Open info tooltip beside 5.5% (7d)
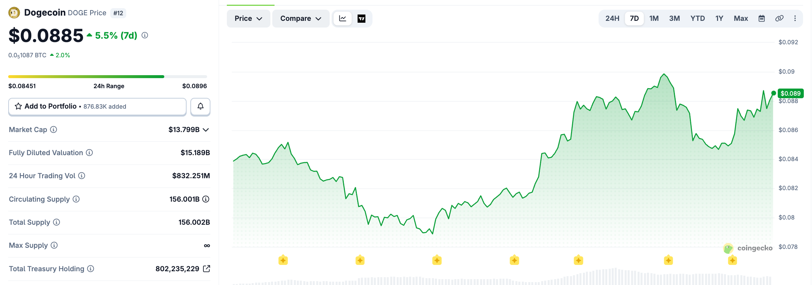 [x=145, y=35]
